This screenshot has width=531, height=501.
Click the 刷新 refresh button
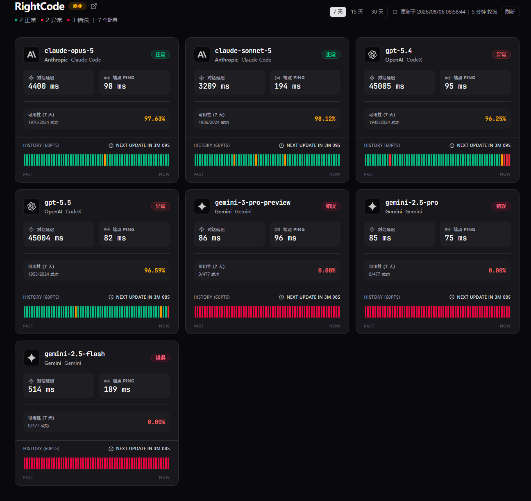click(510, 12)
